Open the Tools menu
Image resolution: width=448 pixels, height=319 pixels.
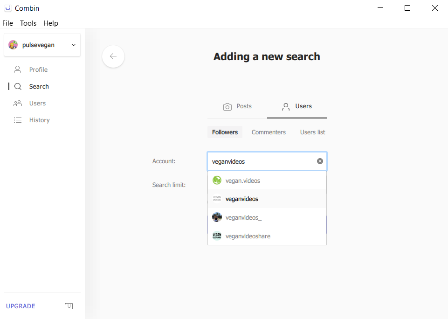click(x=28, y=23)
